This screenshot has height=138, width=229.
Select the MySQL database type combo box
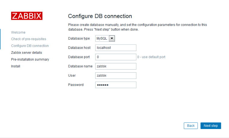(x=105, y=38)
